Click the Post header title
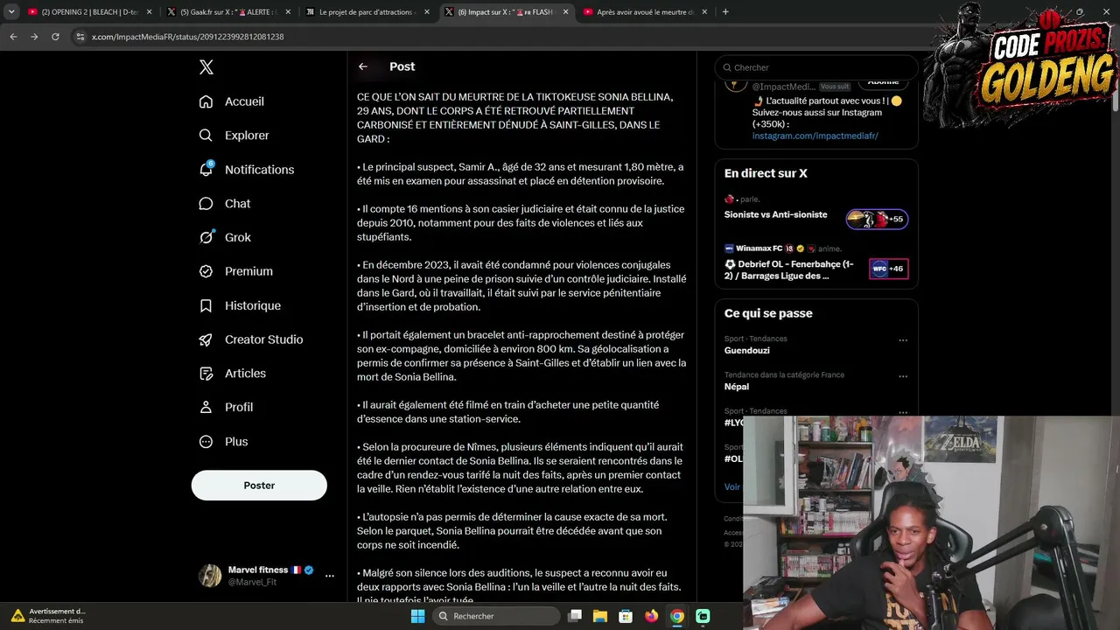1120x630 pixels. pyautogui.click(x=402, y=66)
